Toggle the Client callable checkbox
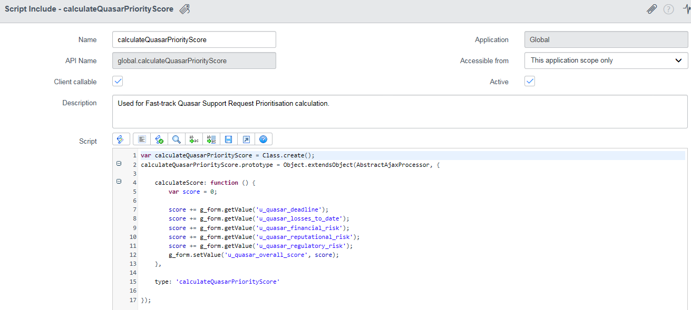This screenshot has height=310, width=691. click(x=118, y=82)
